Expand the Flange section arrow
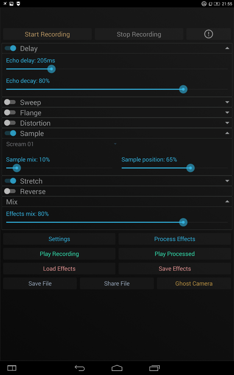The width and height of the screenshot is (234, 375). click(227, 112)
